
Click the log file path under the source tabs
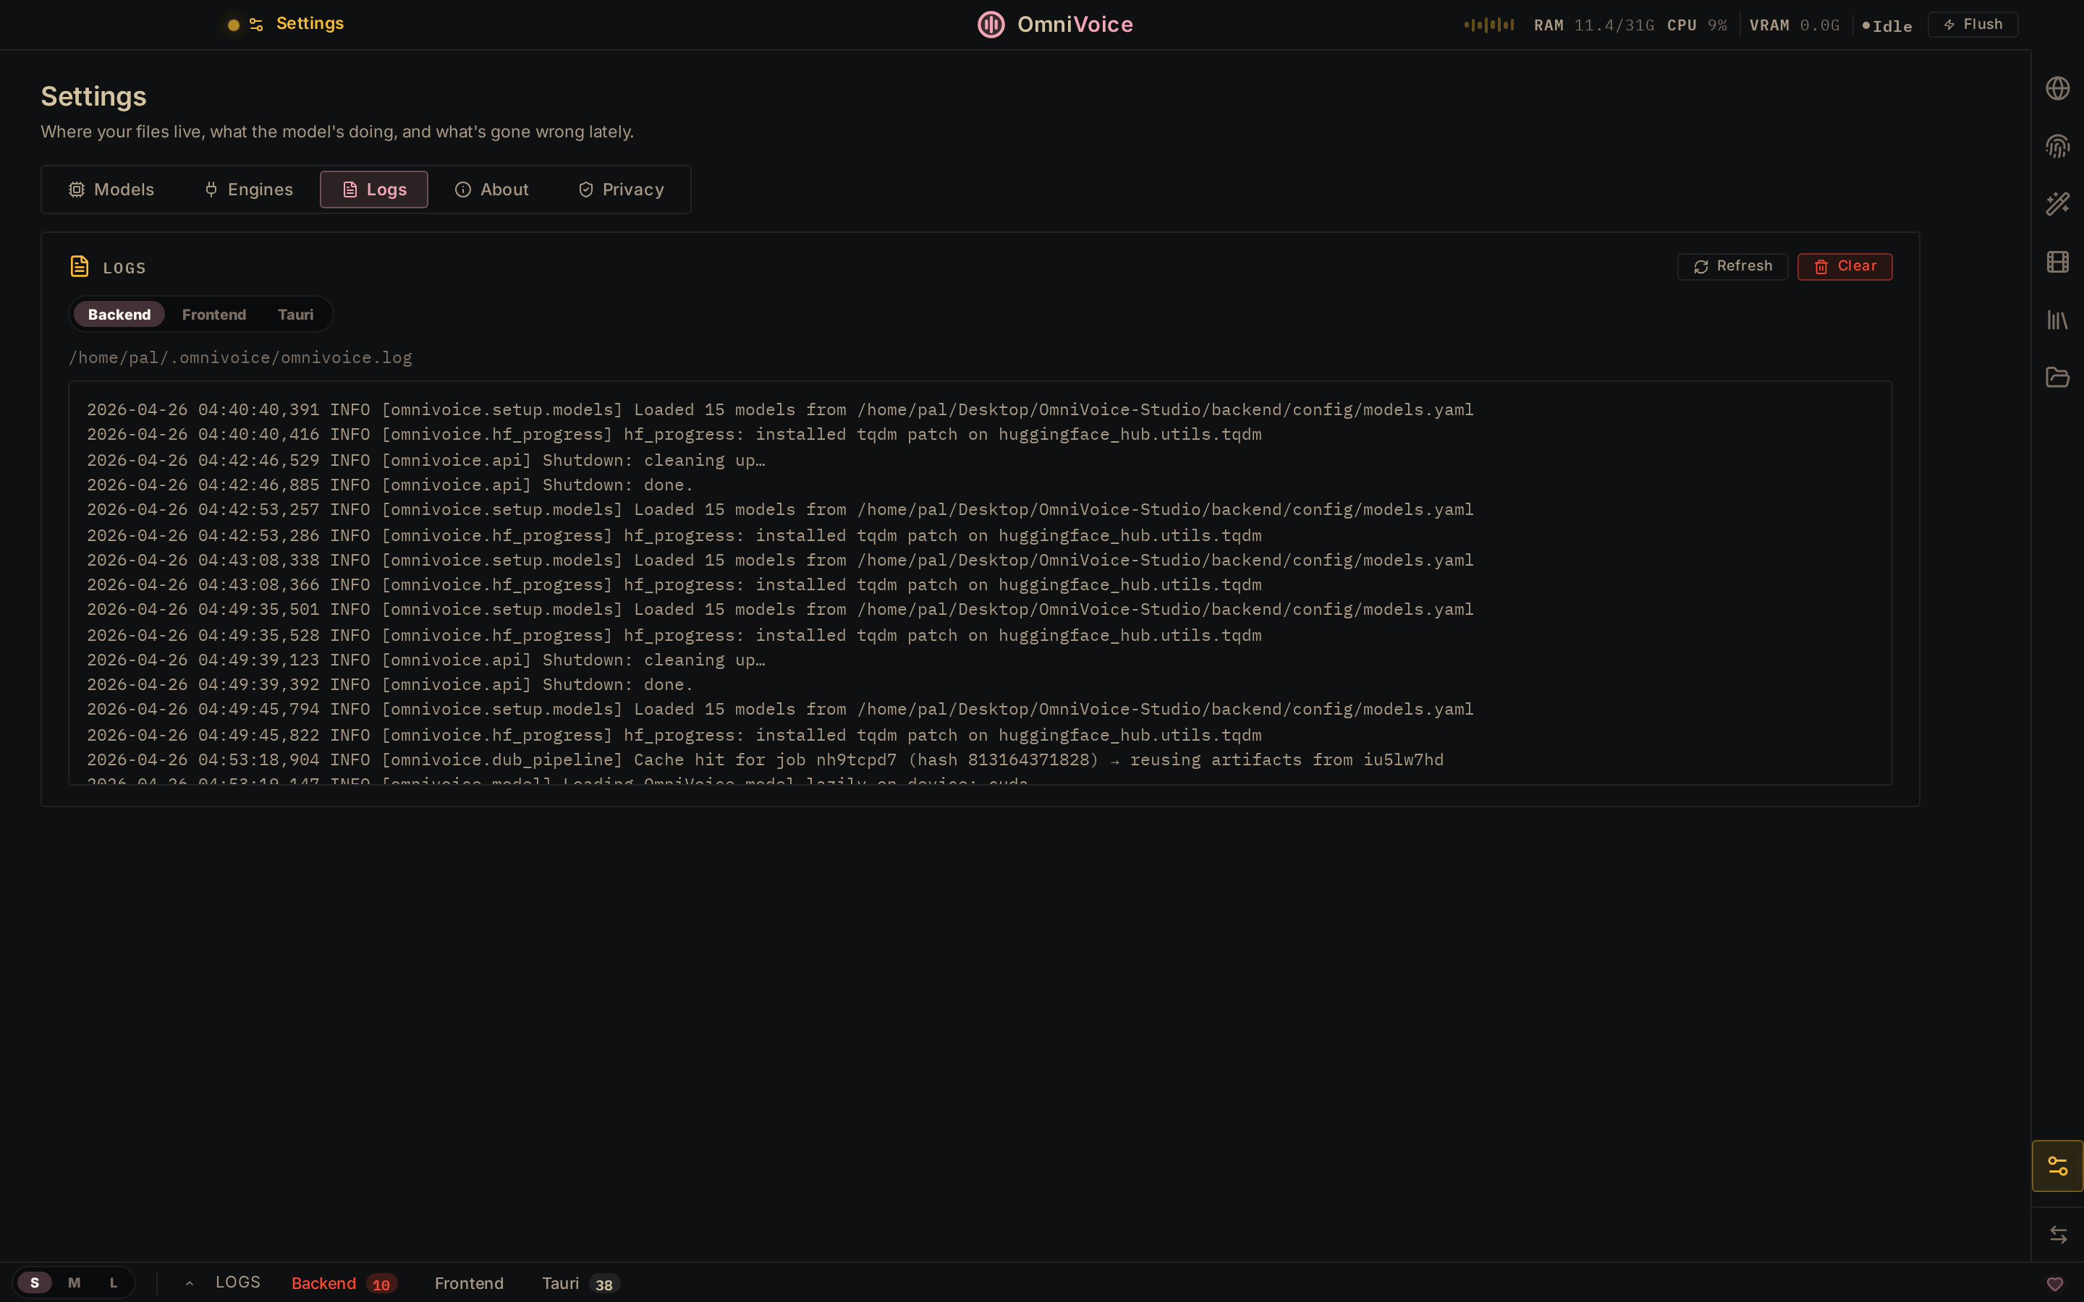coord(240,357)
